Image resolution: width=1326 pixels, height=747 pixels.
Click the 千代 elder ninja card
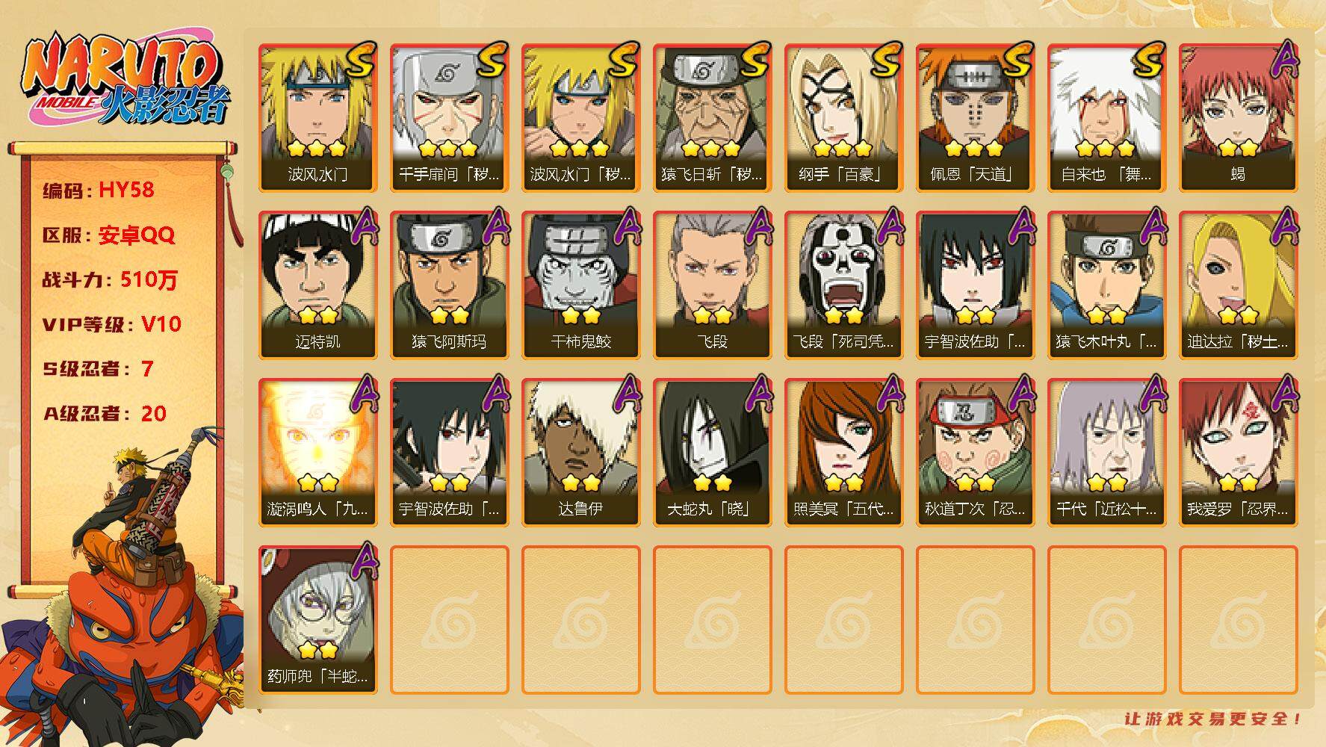tap(1106, 453)
